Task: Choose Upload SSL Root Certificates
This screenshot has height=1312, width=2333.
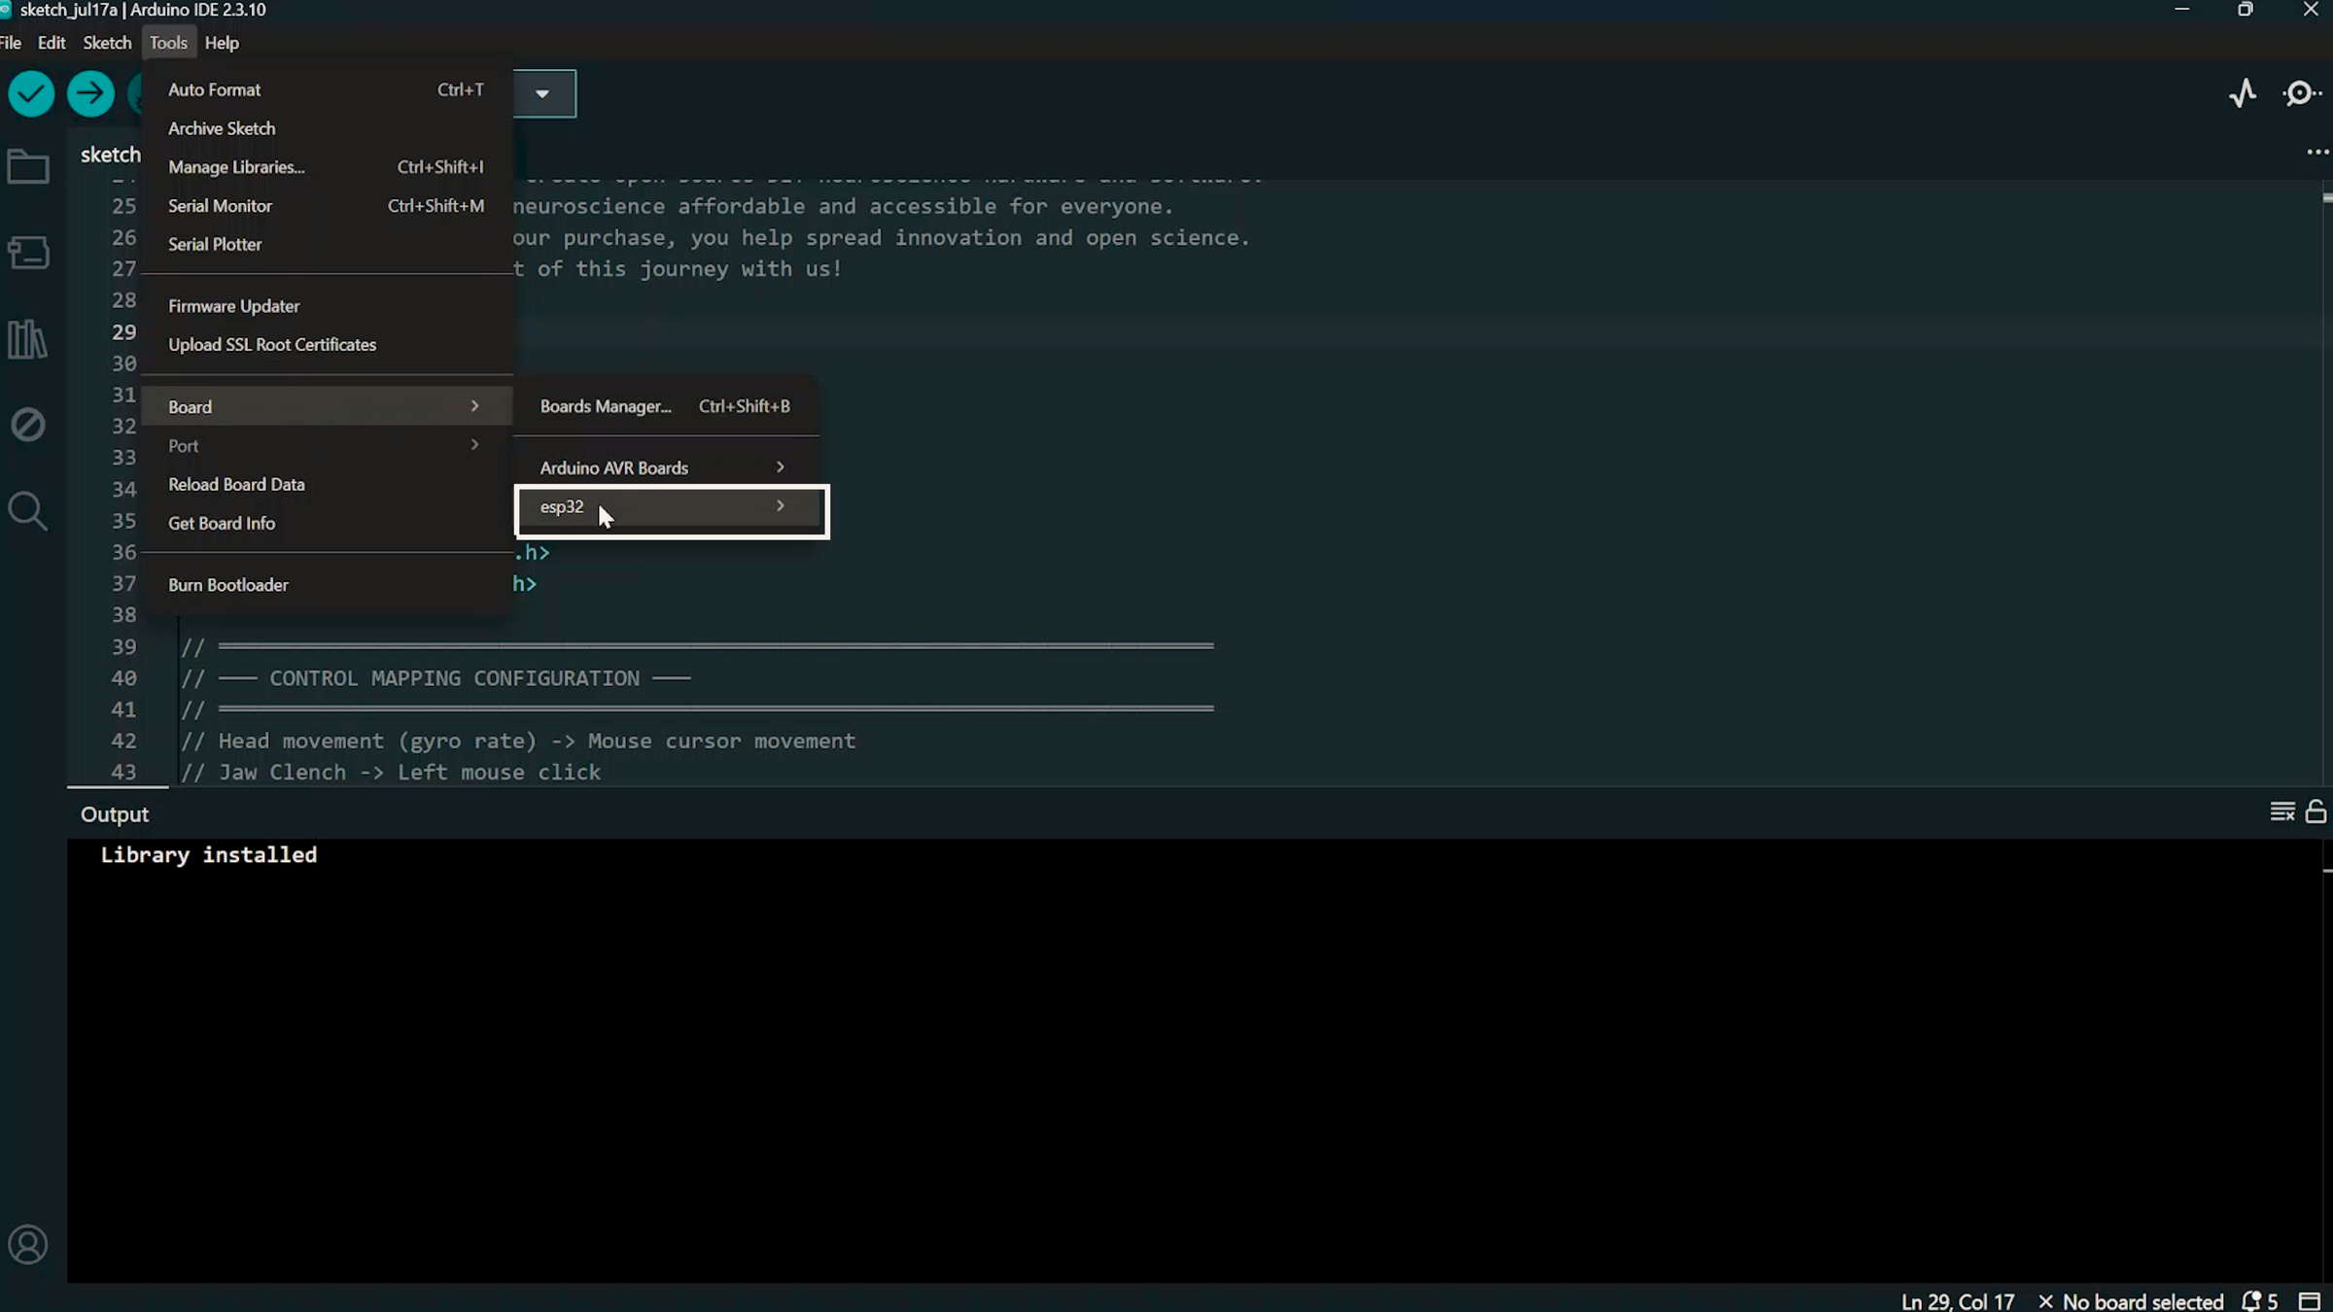Action: [327, 345]
